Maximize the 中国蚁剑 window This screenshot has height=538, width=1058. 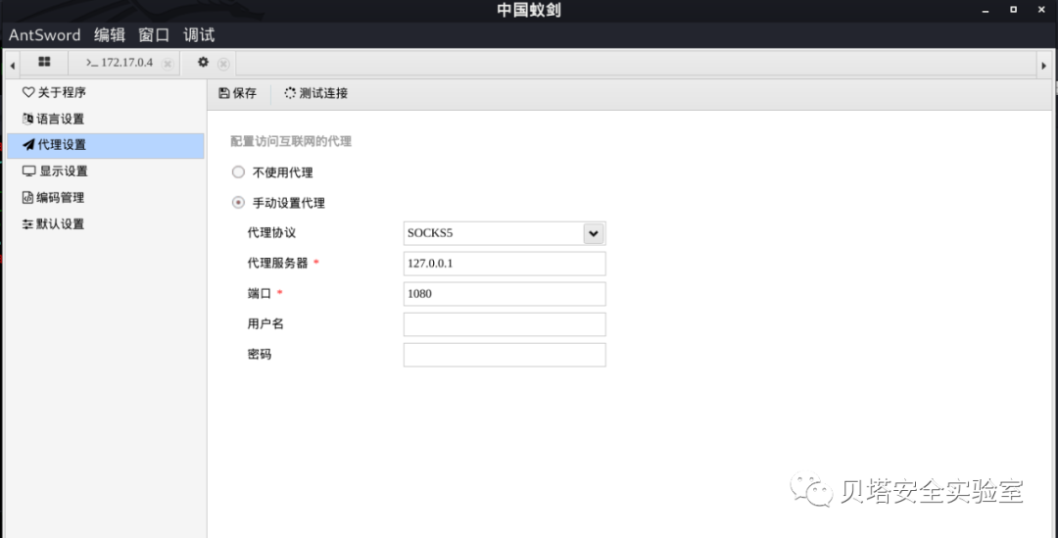(x=1014, y=10)
